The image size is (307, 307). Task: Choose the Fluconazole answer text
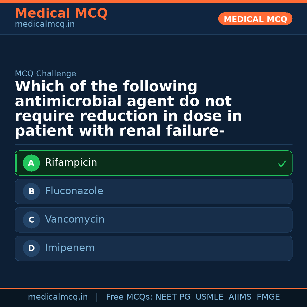pos(74,191)
